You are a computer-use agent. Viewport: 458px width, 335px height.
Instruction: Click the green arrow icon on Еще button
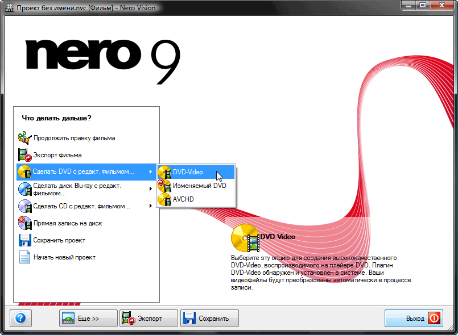pos(68,318)
